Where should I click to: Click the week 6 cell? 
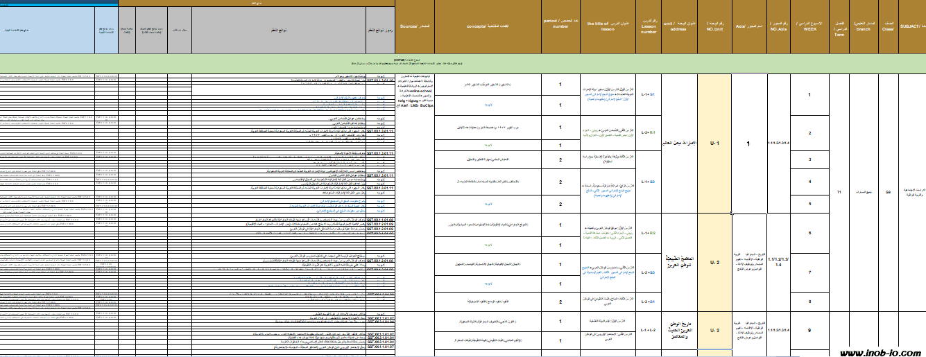[x=809, y=234]
